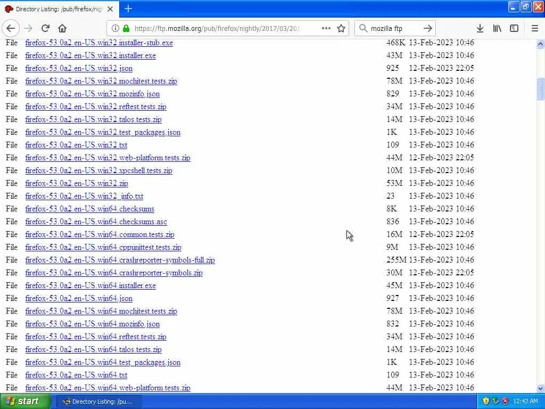Close the Directory Listing tab
Image resolution: width=545 pixels, height=409 pixels.
point(110,9)
